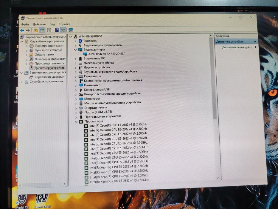278x209 pixels.
Task: Open the Файл menu
Action: coord(25,24)
